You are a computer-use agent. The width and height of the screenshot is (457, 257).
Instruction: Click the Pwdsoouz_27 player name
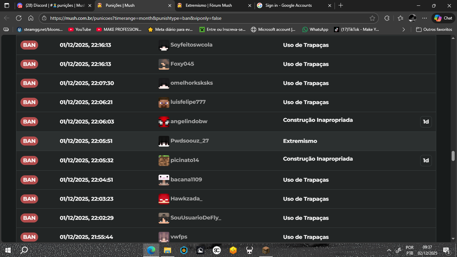(190, 141)
